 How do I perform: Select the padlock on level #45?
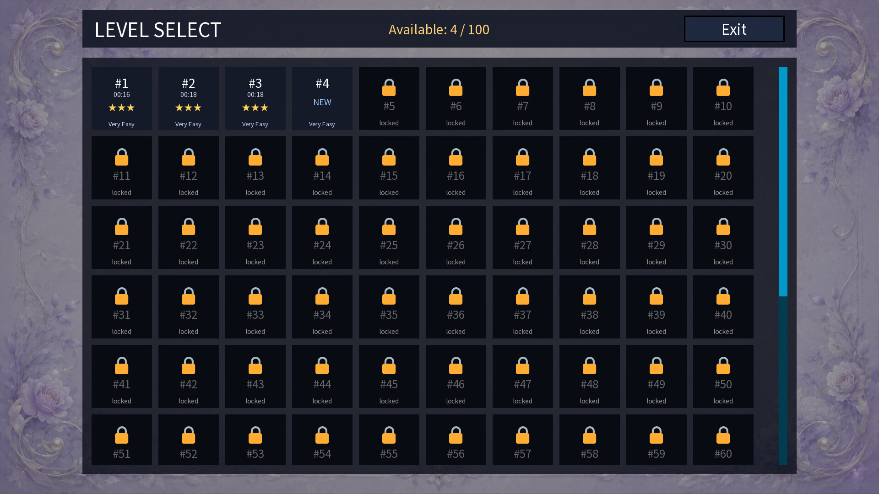click(x=389, y=365)
